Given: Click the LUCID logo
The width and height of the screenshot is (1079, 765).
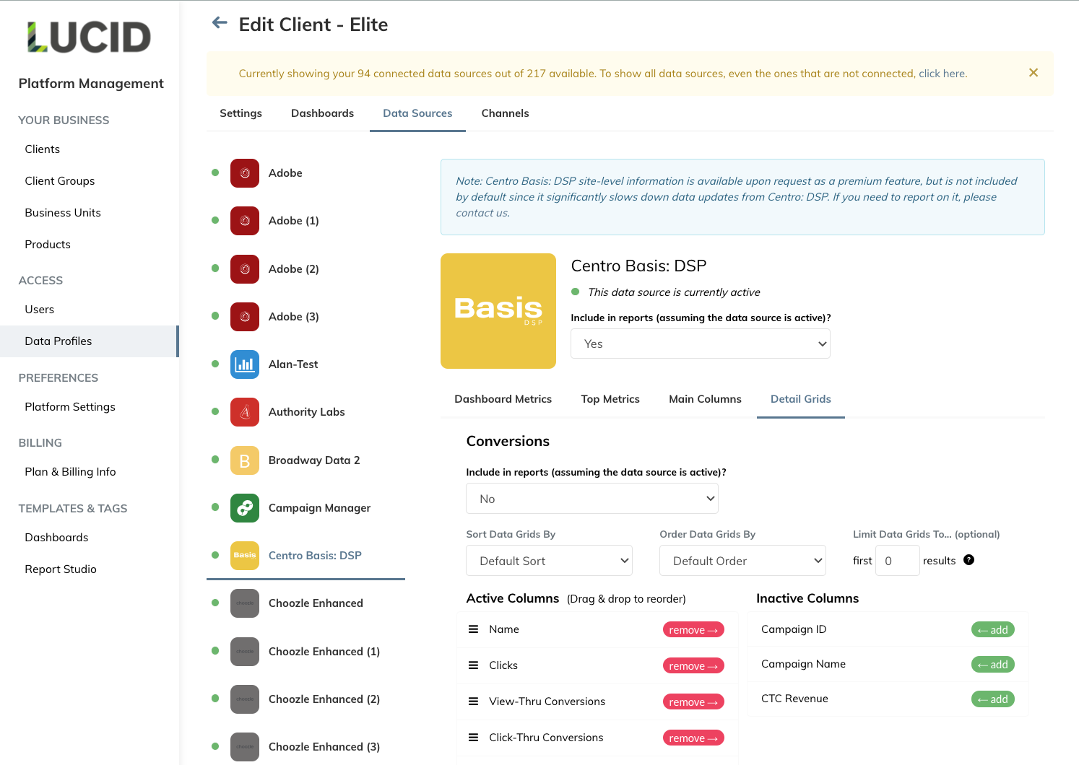Looking at the screenshot, I should [x=90, y=38].
